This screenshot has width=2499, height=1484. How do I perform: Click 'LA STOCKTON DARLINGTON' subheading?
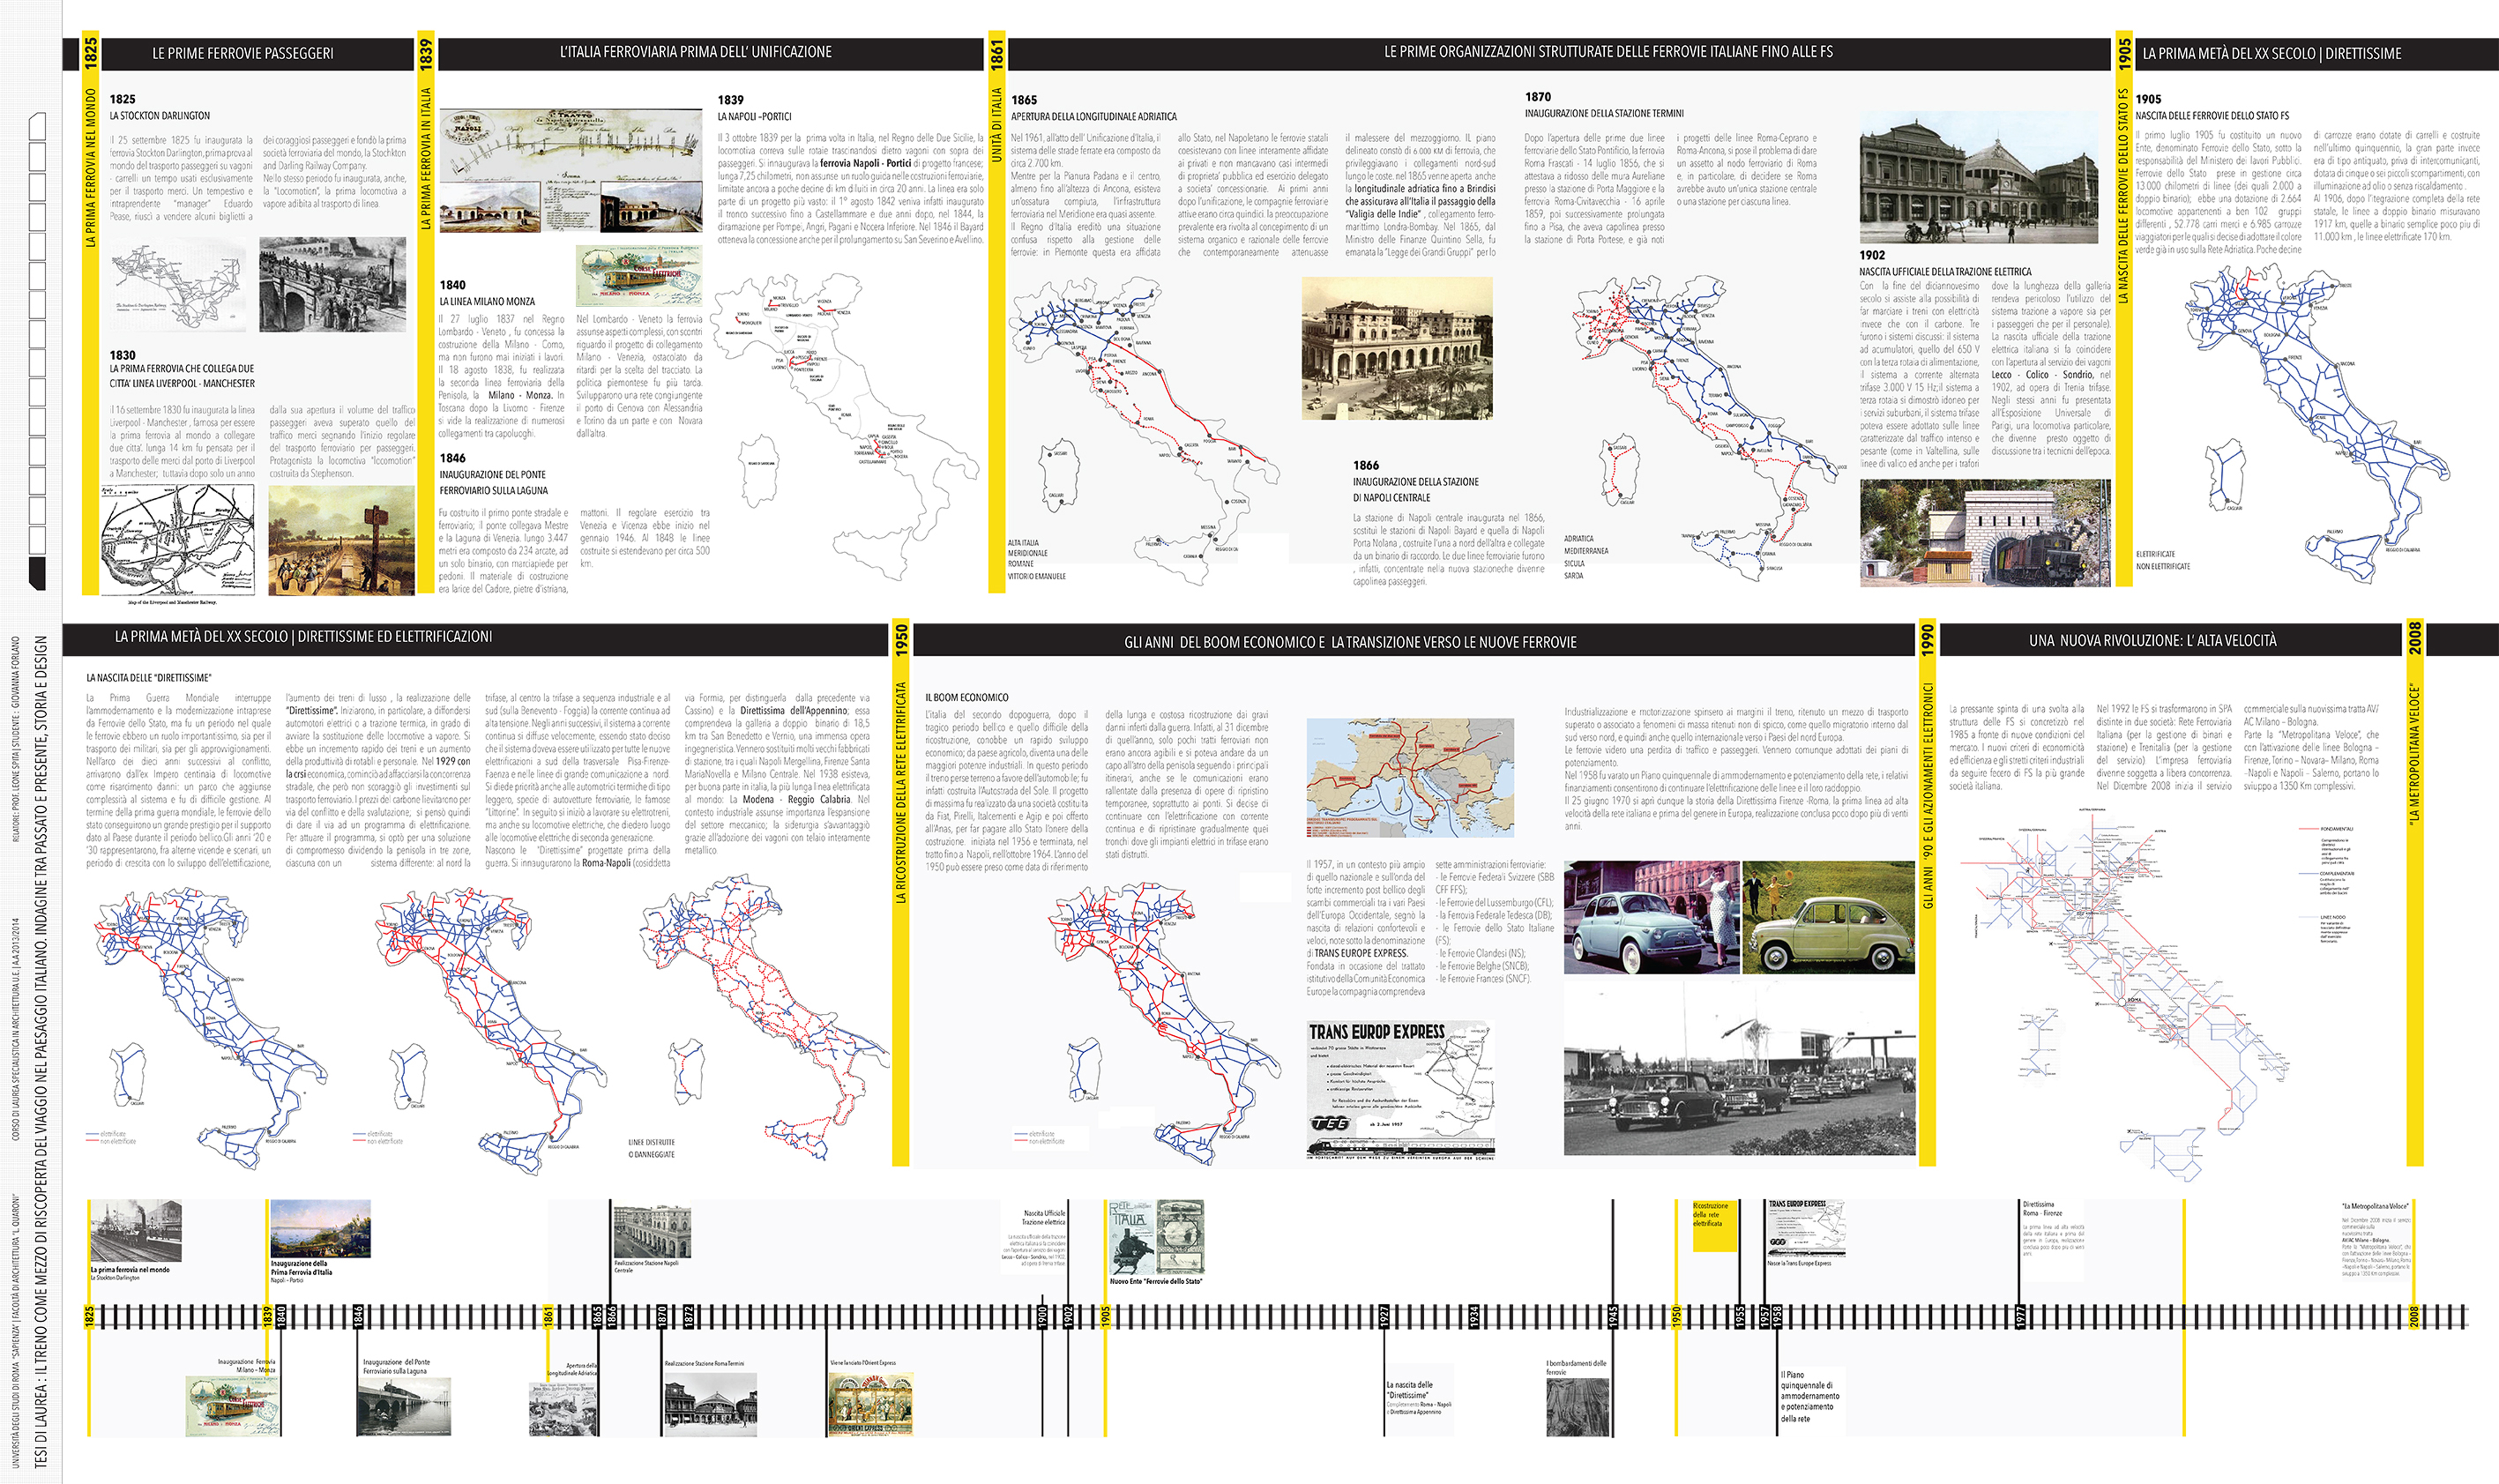(160, 116)
